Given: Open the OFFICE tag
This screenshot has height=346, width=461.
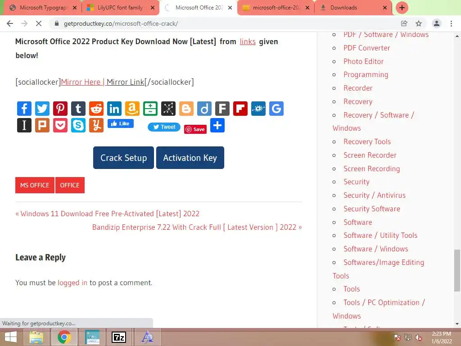Looking at the screenshot, I should coord(70,185).
